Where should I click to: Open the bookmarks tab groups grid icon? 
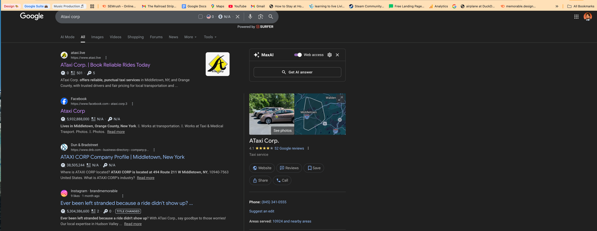pos(92,6)
